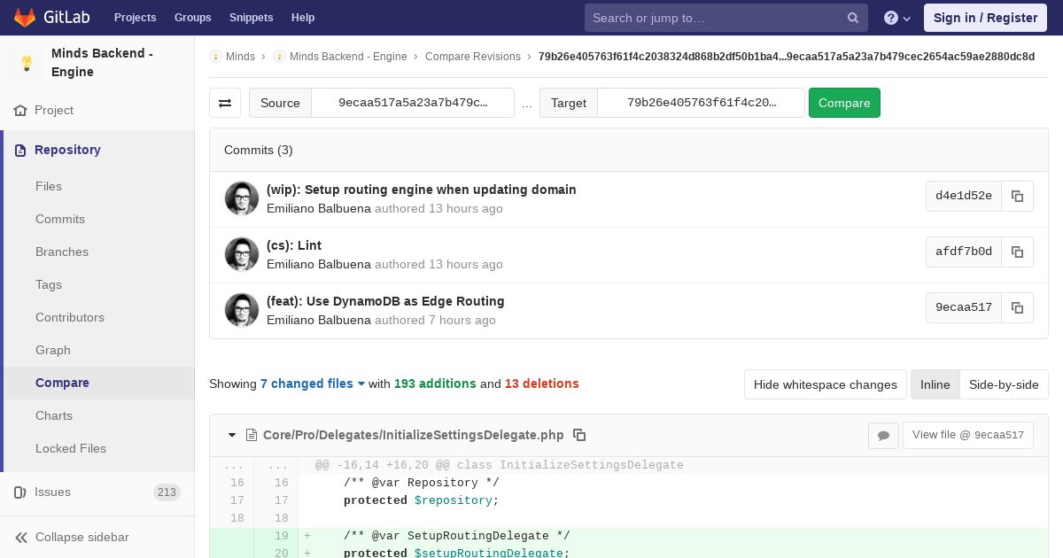1063x558 pixels.
Task: Copy commit SHA afdf7b0d to clipboard
Action: [x=1017, y=252]
